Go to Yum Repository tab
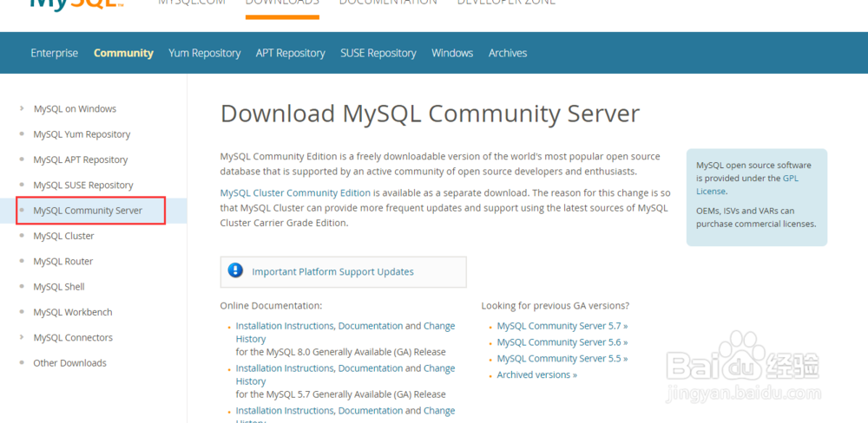Screen dimensions: 868x423 204,53
